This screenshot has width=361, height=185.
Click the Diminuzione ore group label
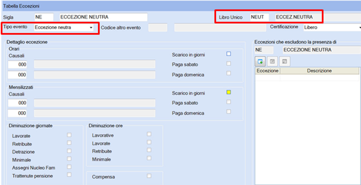pos(106,126)
